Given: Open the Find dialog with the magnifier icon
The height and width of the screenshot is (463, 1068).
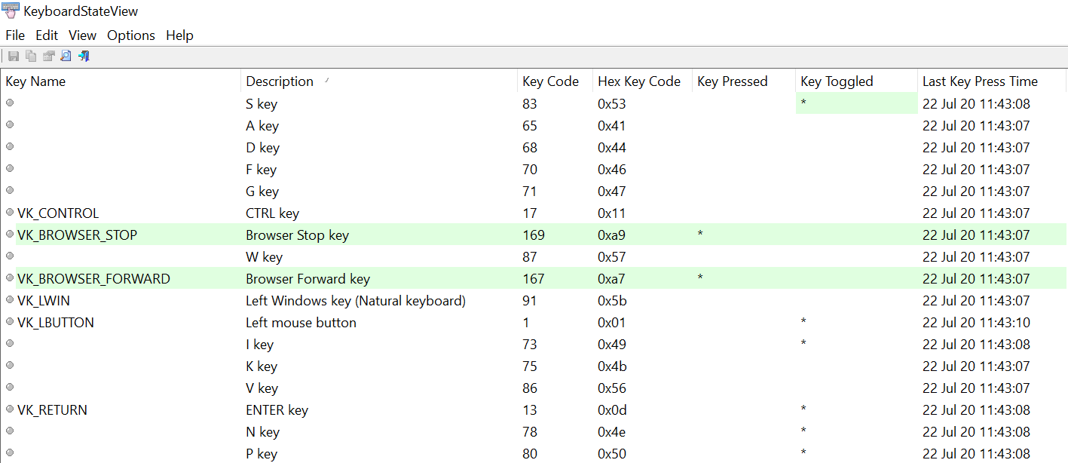Looking at the screenshot, I should click(x=66, y=55).
